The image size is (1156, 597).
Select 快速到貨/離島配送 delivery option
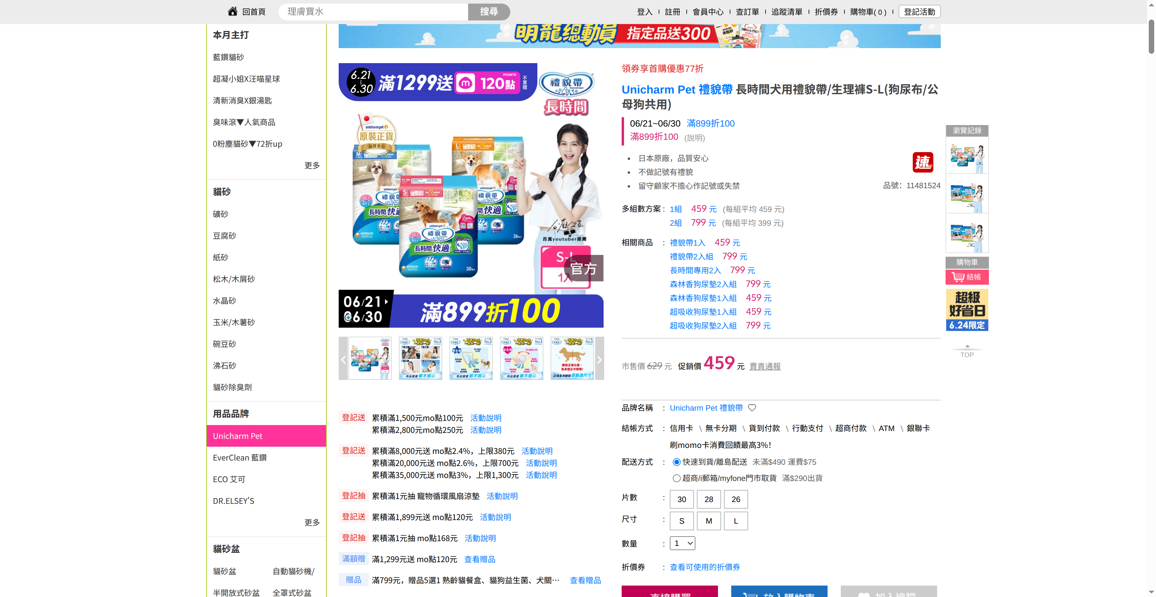point(677,462)
